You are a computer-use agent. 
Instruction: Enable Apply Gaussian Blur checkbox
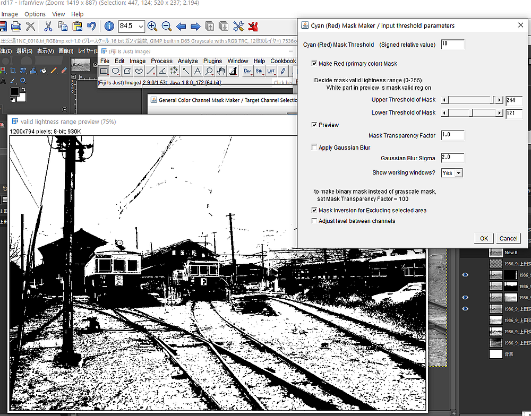point(315,148)
